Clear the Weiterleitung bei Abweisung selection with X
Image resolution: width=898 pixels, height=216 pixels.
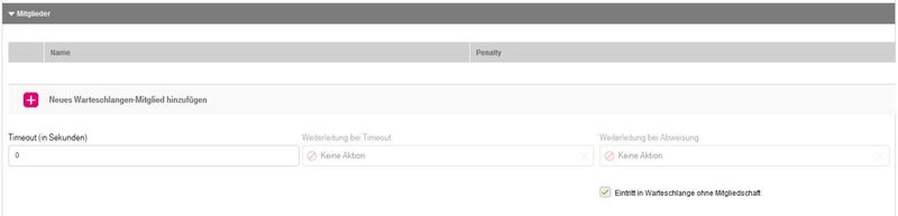(880, 156)
